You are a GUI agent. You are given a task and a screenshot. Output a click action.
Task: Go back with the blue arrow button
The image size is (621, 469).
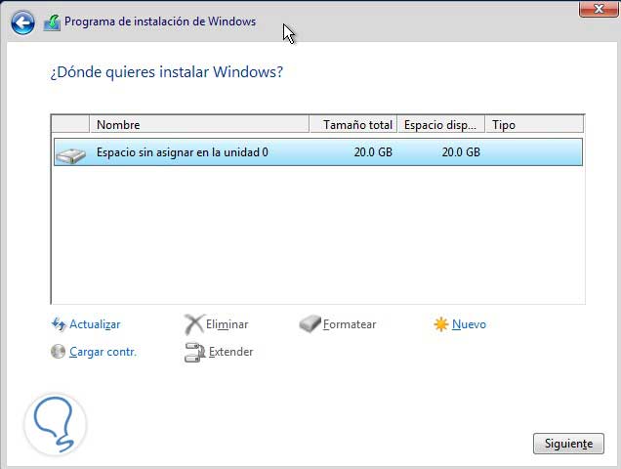click(x=22, y=22)
